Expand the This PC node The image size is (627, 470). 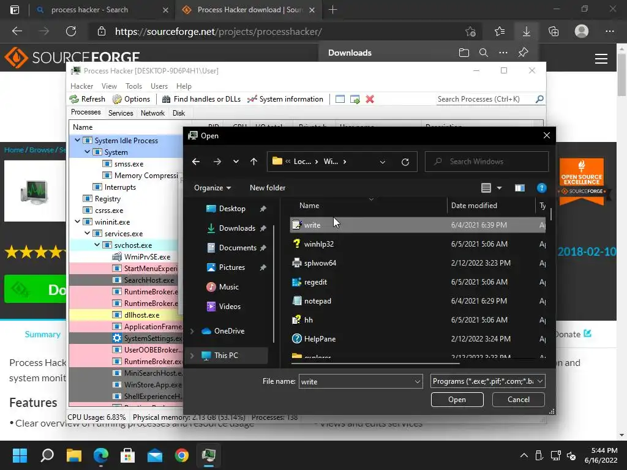click(192, 356)
